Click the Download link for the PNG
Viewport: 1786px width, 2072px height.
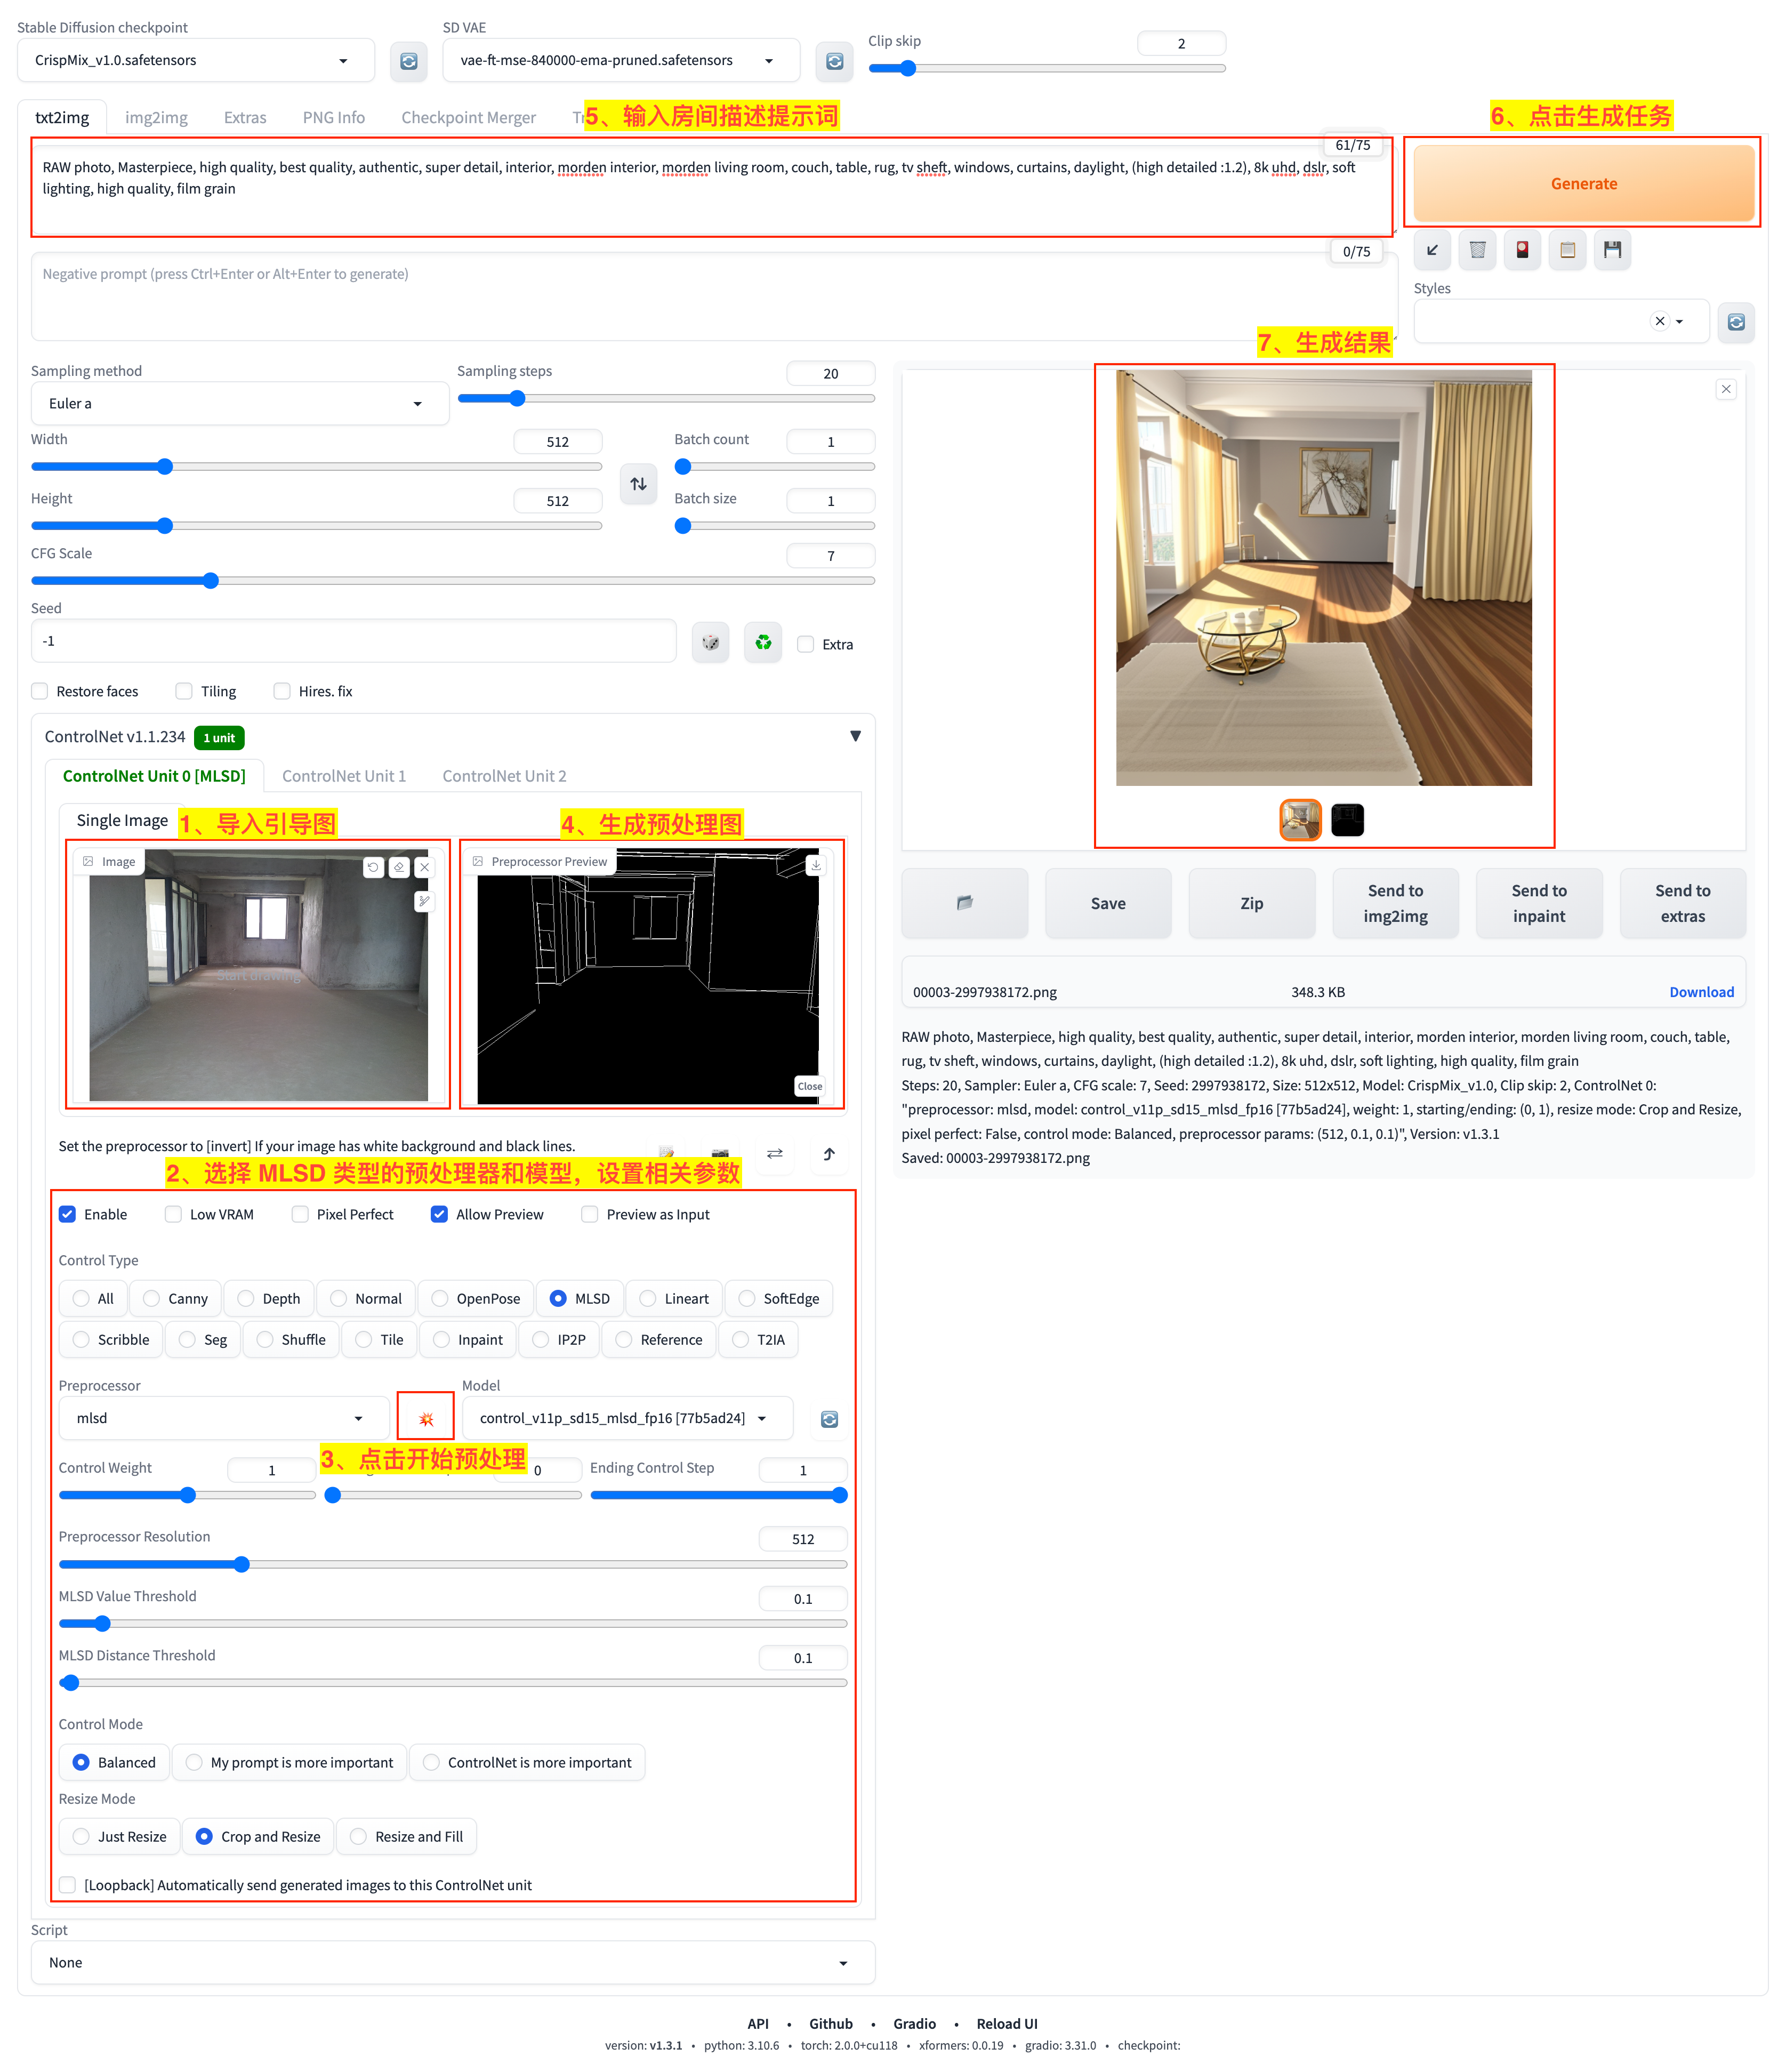coord(1700,992)
